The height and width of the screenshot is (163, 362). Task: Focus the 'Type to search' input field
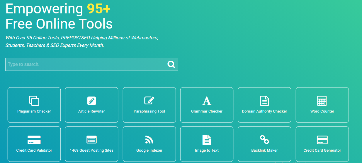[x=85, y=64]
